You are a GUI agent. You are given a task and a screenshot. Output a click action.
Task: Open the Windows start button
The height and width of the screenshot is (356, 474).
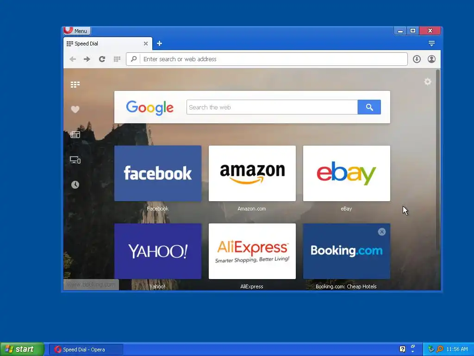[22, 350]
